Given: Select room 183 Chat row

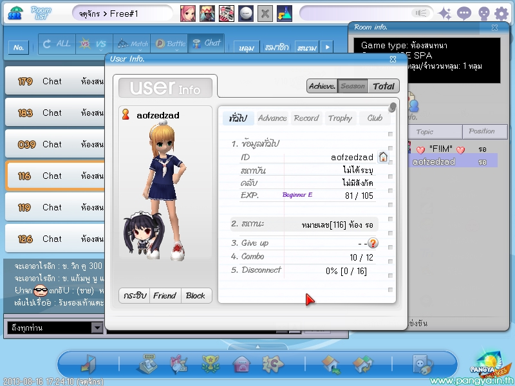Looking at the screenshot, I should (55, 113).
